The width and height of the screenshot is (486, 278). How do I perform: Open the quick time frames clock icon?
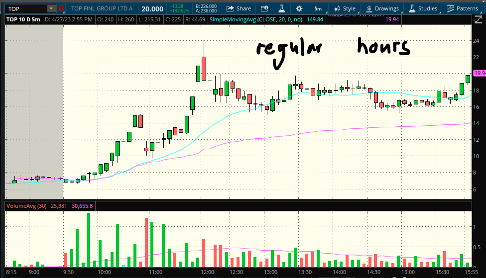[264, 8]
